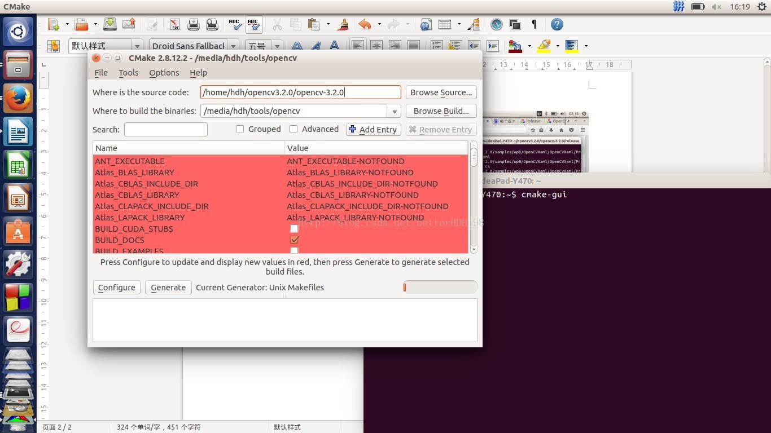771x433 pixels.
Task: Click the Insert Table icon
Action: [445, 24]
